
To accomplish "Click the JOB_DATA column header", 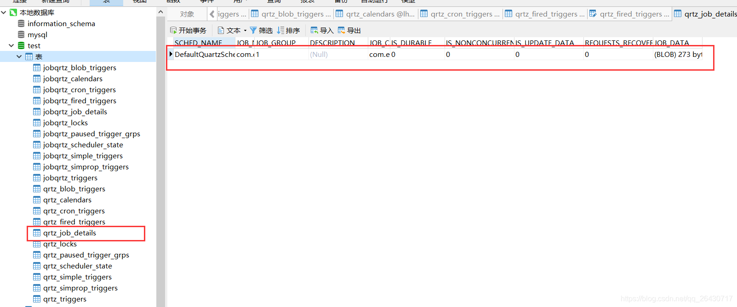I will point(678,43).
